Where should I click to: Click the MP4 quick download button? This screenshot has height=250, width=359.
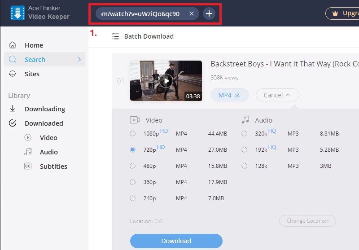[230, 95]
